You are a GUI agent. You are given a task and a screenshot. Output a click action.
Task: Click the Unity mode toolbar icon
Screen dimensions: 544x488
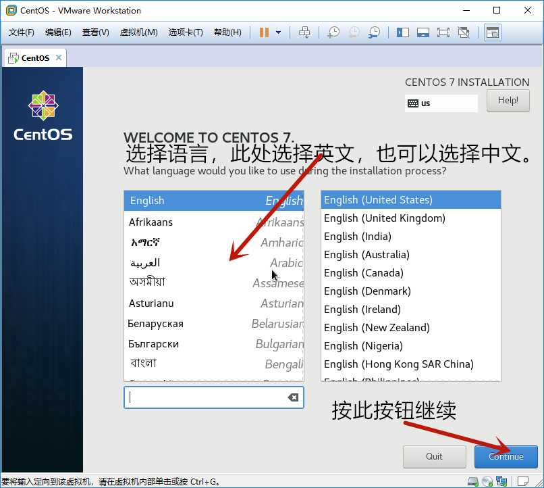464,32
